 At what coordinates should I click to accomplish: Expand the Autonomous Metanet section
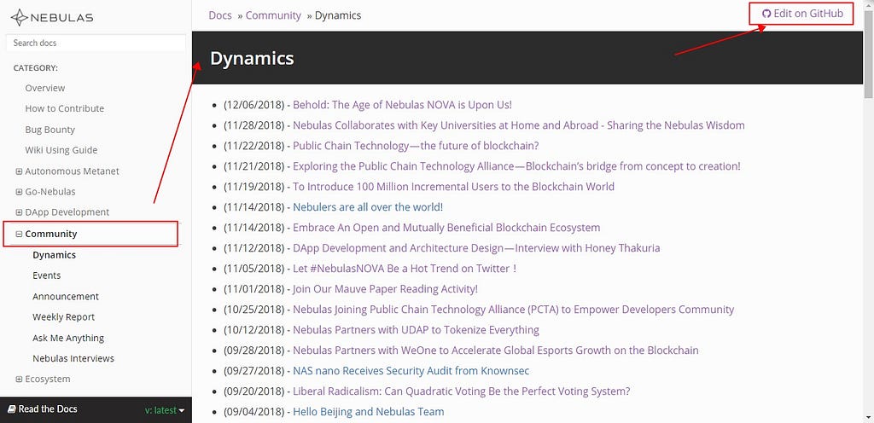coord(19,171)
